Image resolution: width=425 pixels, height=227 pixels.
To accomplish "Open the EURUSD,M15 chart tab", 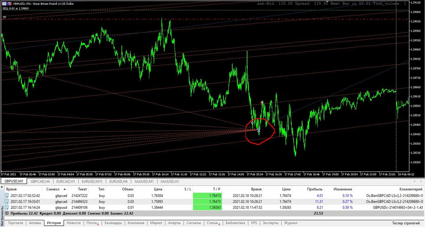I will 92,181.
